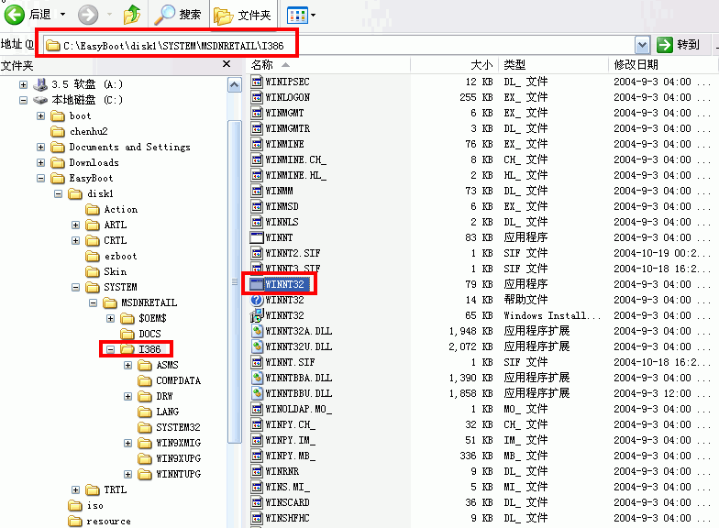Close the Folders pane with X
The height and width of the screenshot is (528, 719).
(x=226, y=64)
